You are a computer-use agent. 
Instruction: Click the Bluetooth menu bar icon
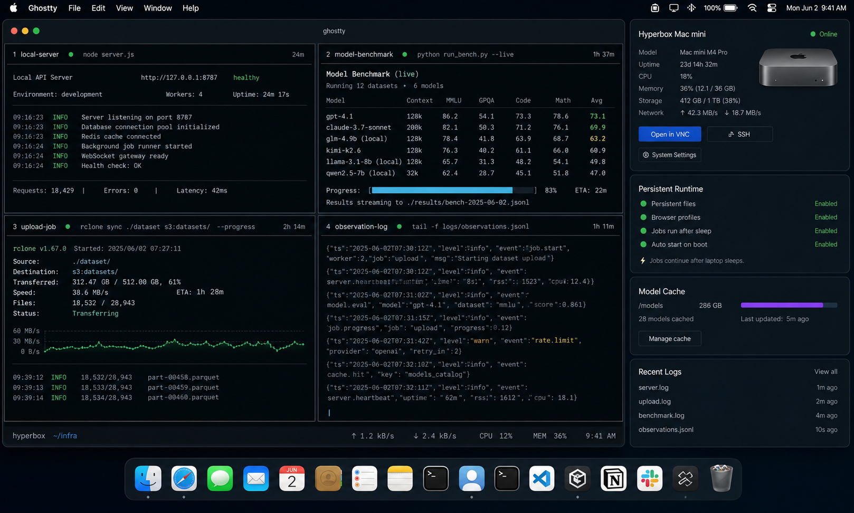[691, 8]
